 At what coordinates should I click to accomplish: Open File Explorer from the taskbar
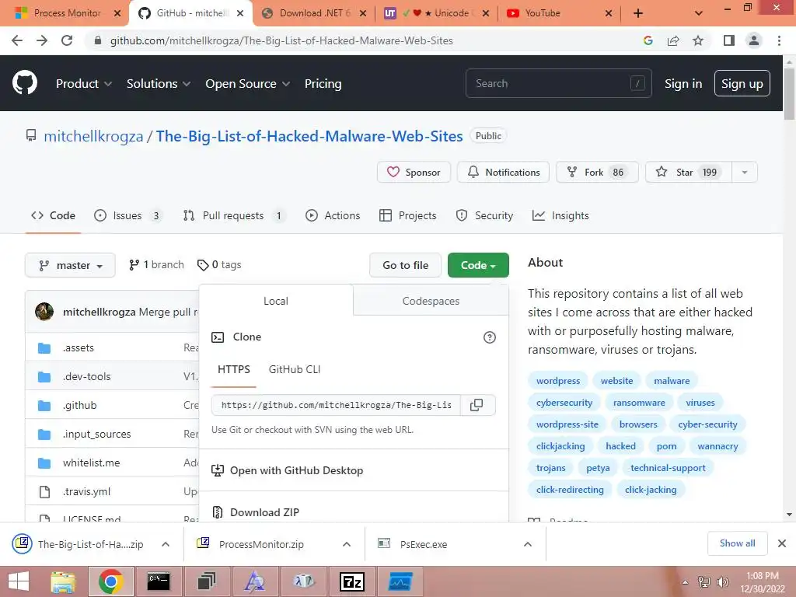pos(63,581)
